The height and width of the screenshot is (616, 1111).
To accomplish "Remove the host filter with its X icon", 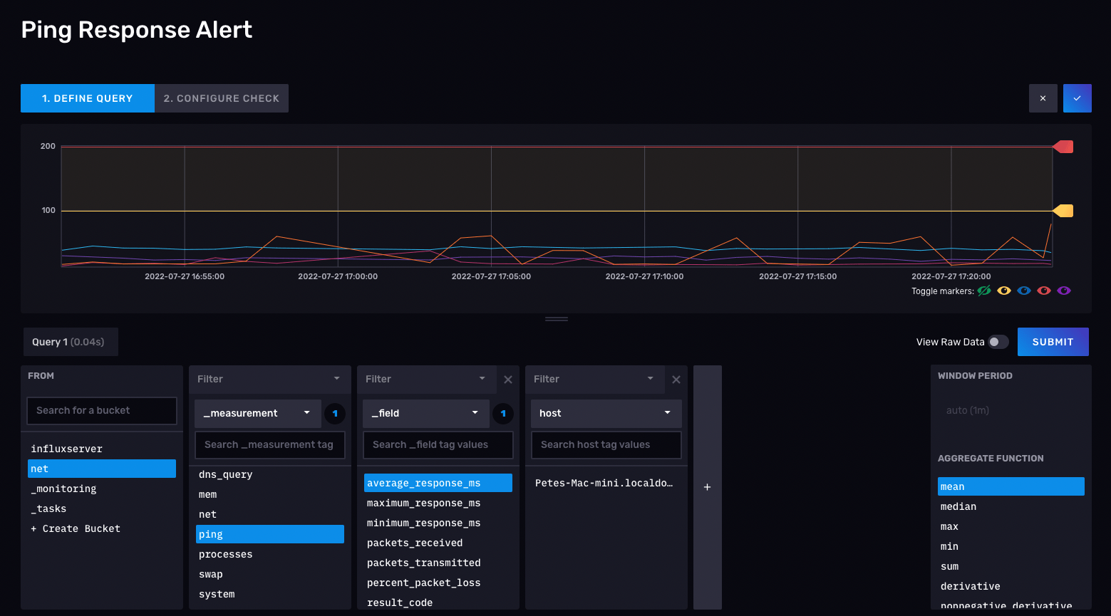I will tap(676, 380).
